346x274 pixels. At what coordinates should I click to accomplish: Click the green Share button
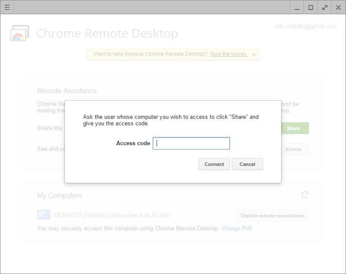coord(293,128)
